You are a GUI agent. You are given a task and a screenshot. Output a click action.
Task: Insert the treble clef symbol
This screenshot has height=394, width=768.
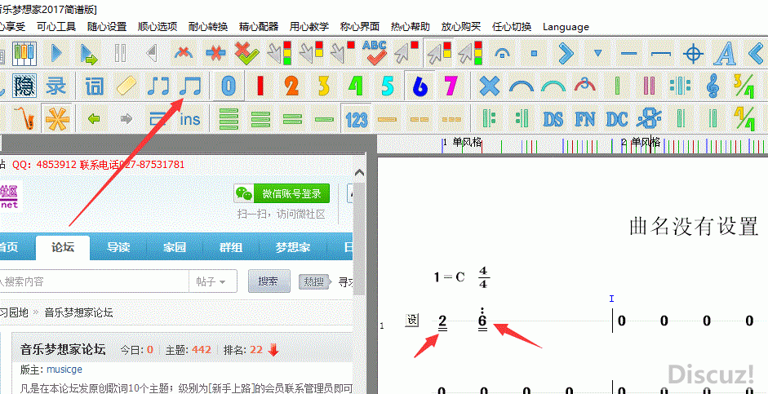coord(713,86)
